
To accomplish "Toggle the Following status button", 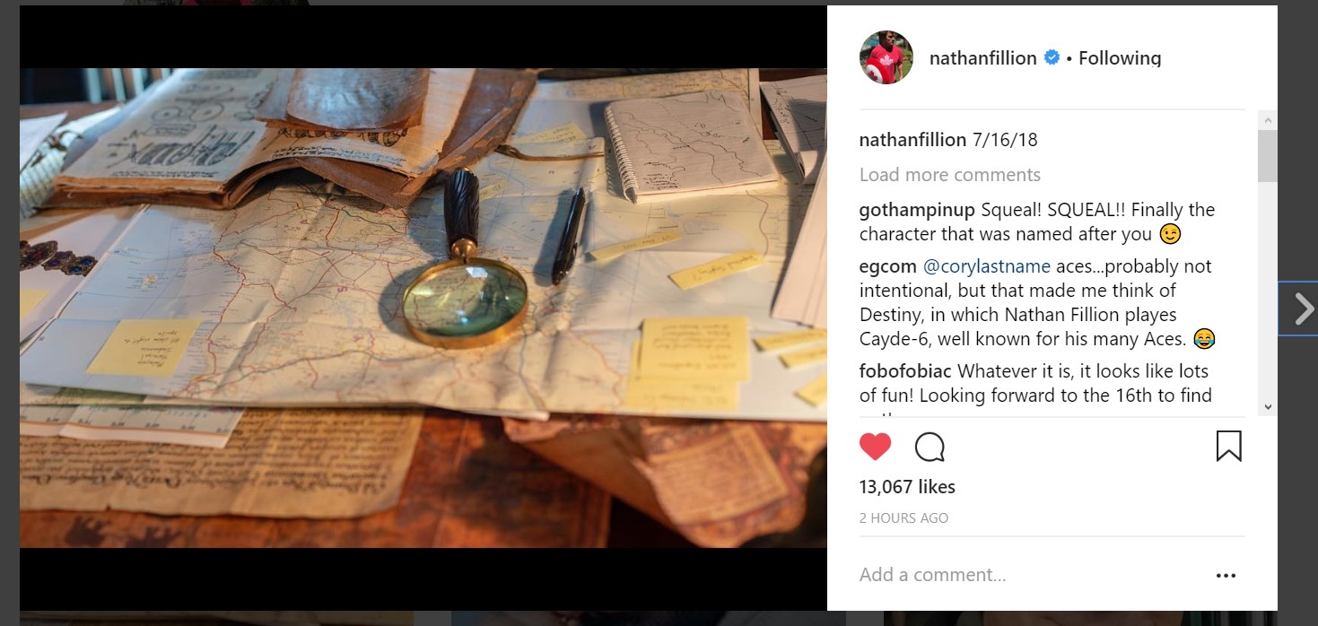I will (x=1120, y=58).
